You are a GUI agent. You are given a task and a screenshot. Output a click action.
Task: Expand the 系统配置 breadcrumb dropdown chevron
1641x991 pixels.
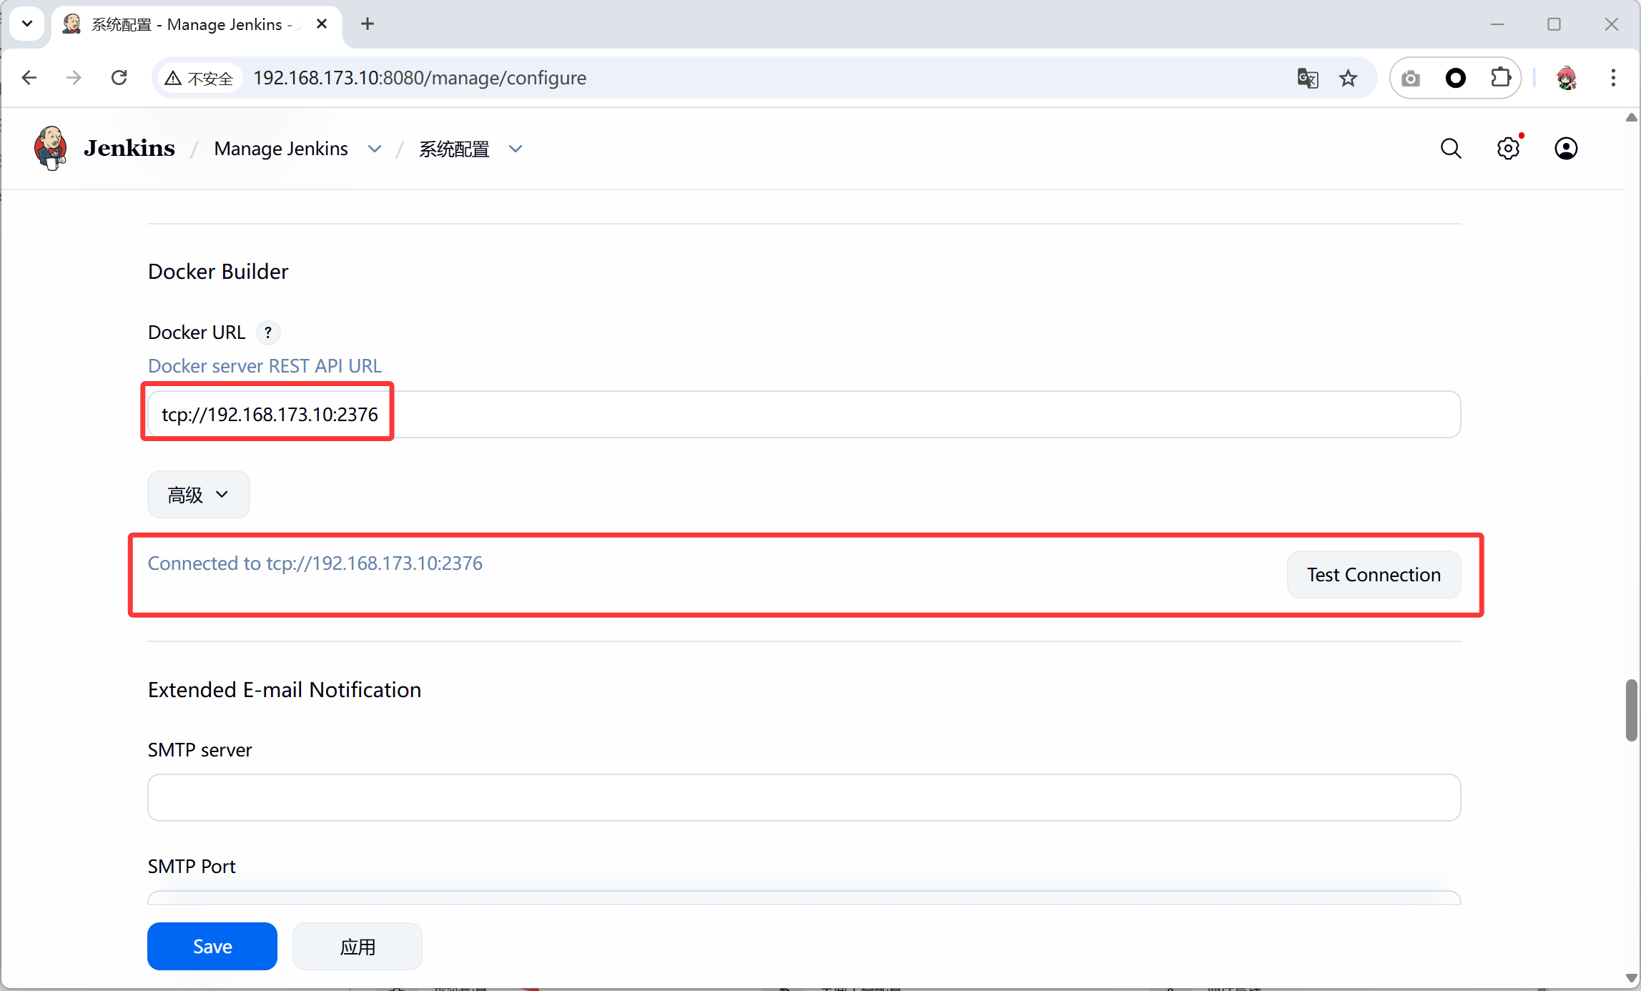coord(516,149)
